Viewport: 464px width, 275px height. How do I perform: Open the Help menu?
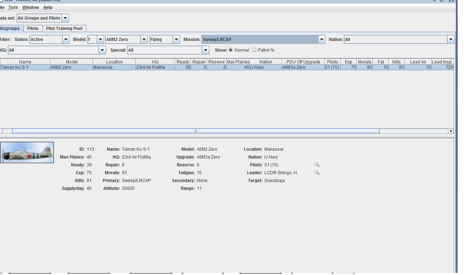pos(48,7)
